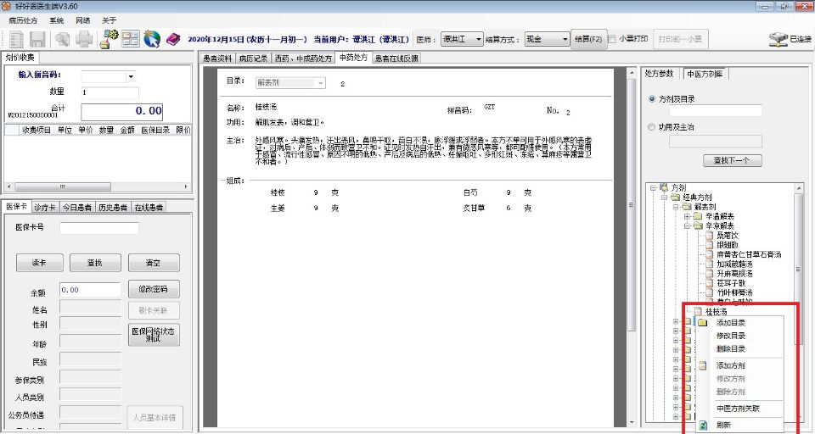
Task: Click the 方剂及目录 search text field
Action: tap(715, 110)
